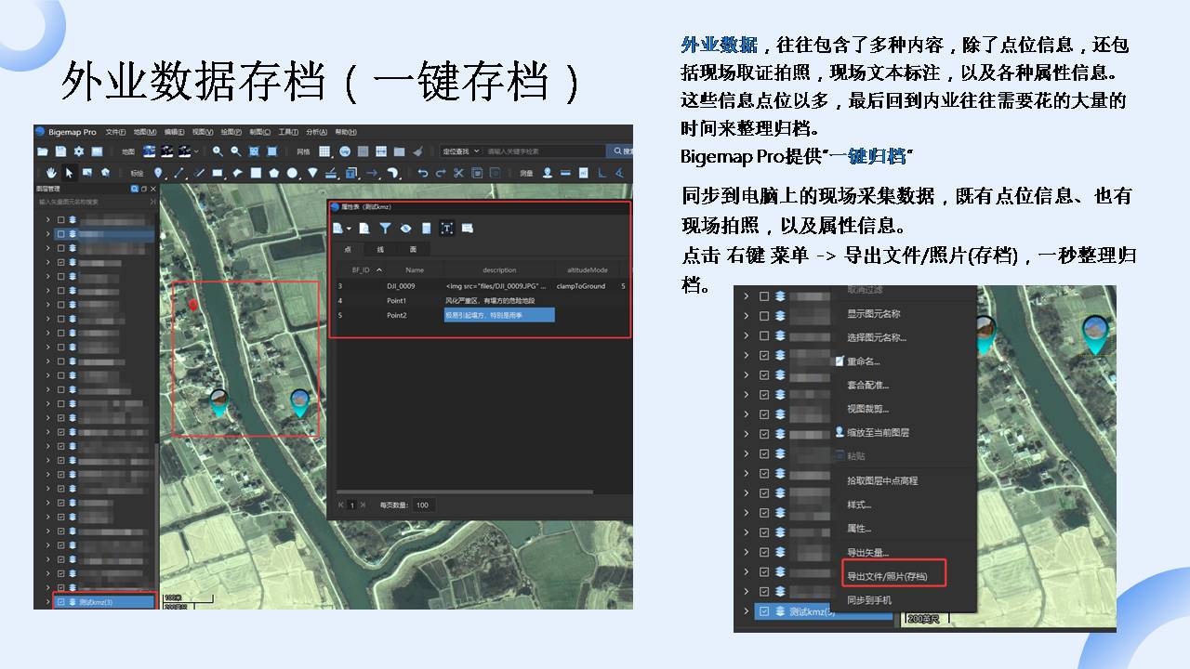Click the redo arrow icon
The width and height of the screenshot is (1190, 669).
[x=441, y=172]
